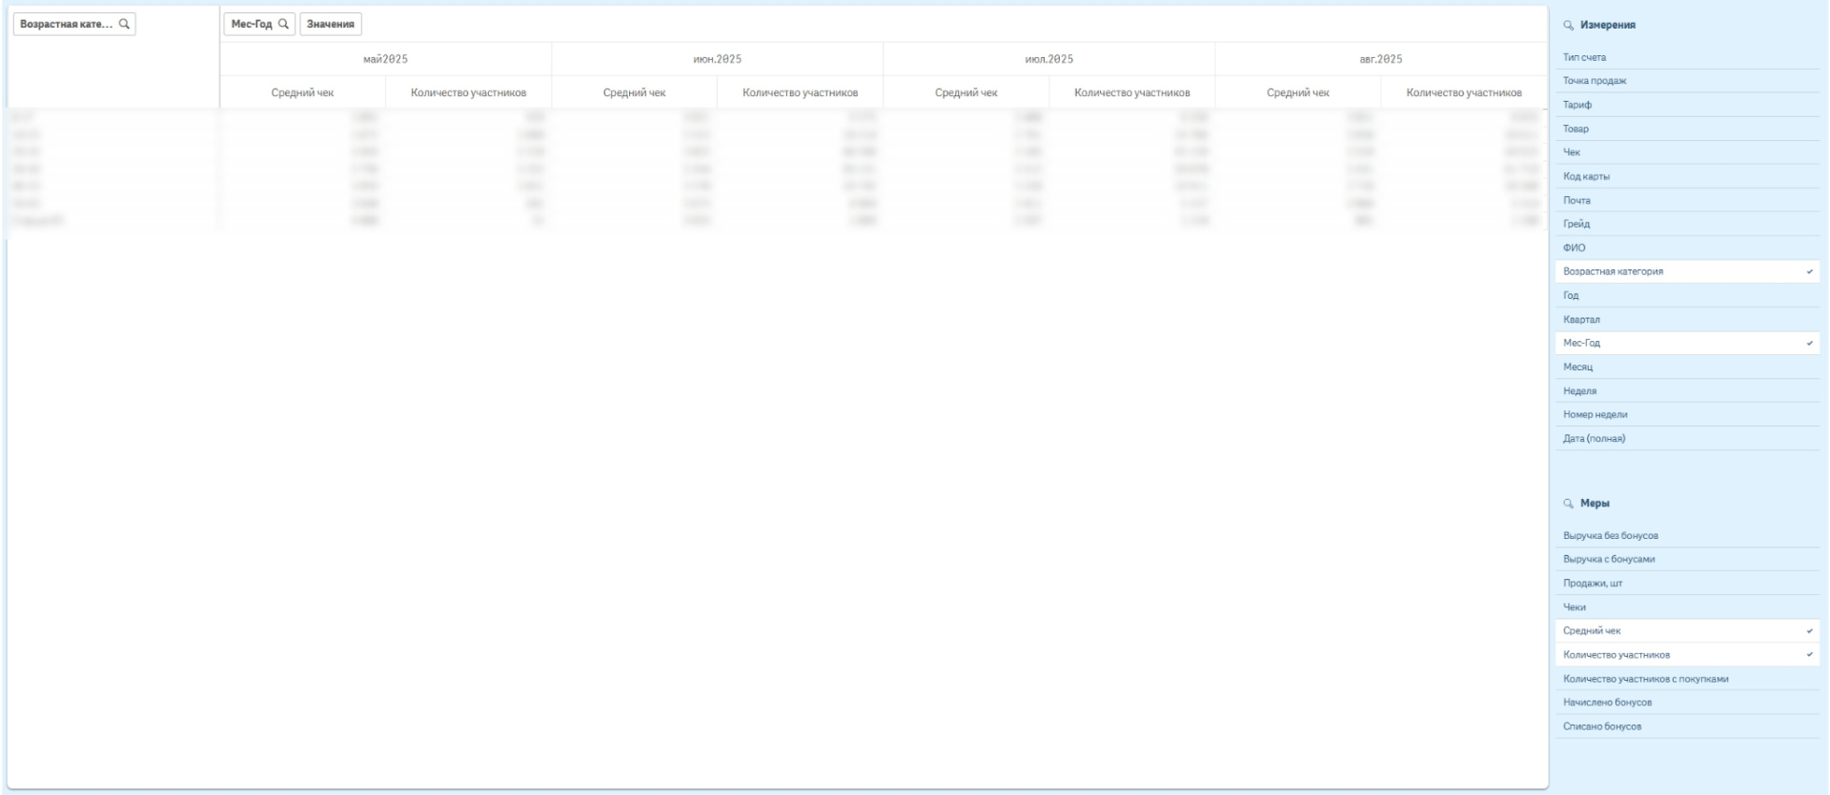Image resolution: width=1830 pixels, height=795 pixels.
Task: Select Дата (полная) dimension
Action: tap(1594, 439)
